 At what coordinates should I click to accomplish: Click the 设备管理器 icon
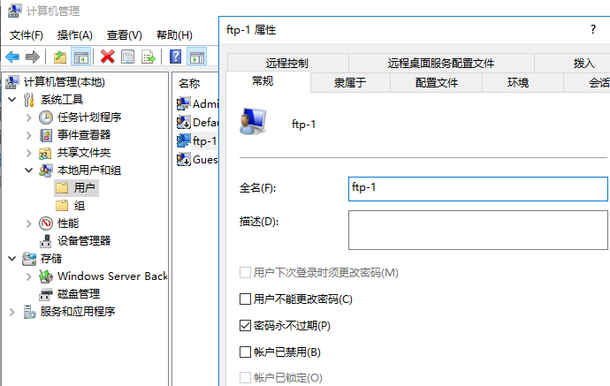coord(45,241)
